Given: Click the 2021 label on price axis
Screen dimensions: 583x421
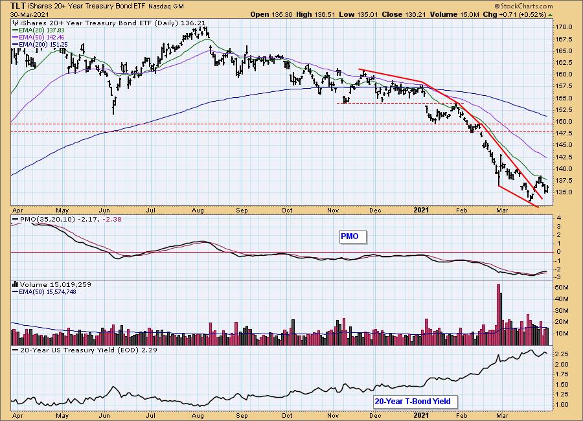Looking at the screenshot, I should tap(421, 210).
